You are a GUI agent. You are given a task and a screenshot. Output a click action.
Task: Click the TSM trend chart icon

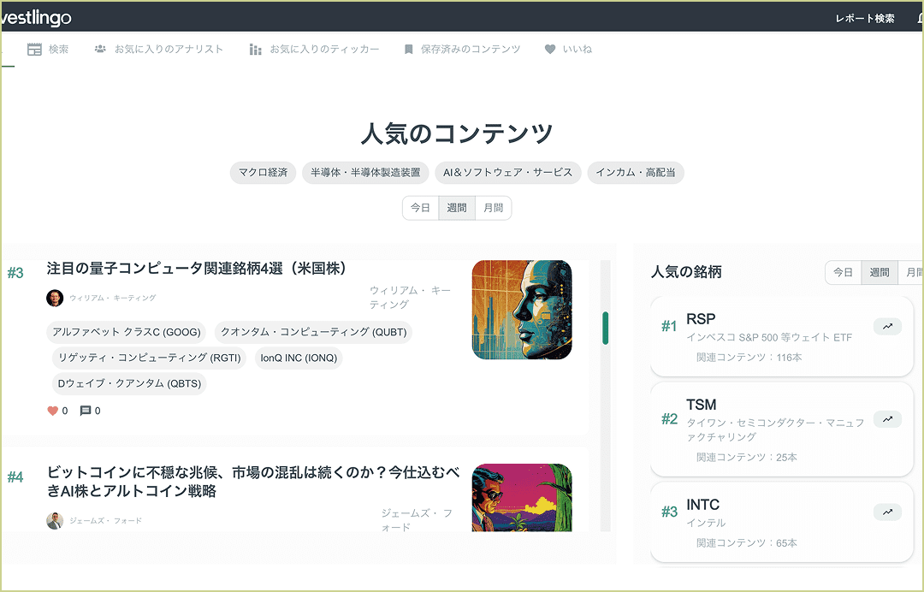(x=887, y=419)
